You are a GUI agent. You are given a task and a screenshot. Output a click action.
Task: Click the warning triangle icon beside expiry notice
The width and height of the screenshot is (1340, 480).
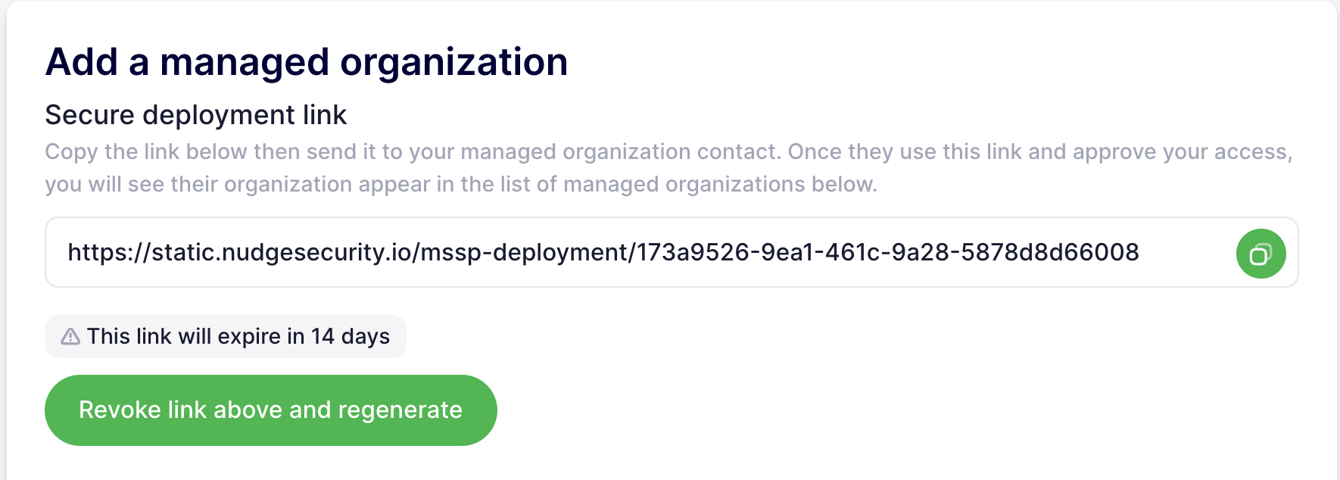tap(70, 337)
